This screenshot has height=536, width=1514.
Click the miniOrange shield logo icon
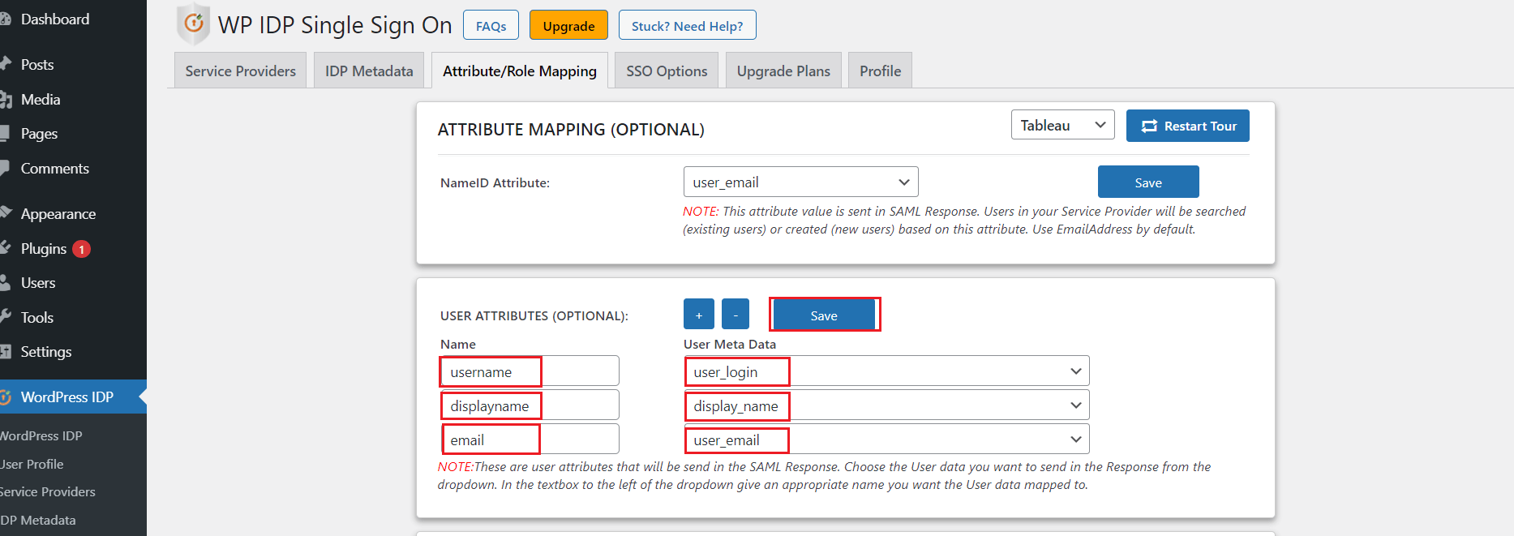point(193,24)
